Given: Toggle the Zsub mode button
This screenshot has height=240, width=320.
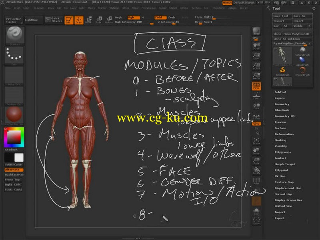Looking at the screenshot, I should [172, 18].
